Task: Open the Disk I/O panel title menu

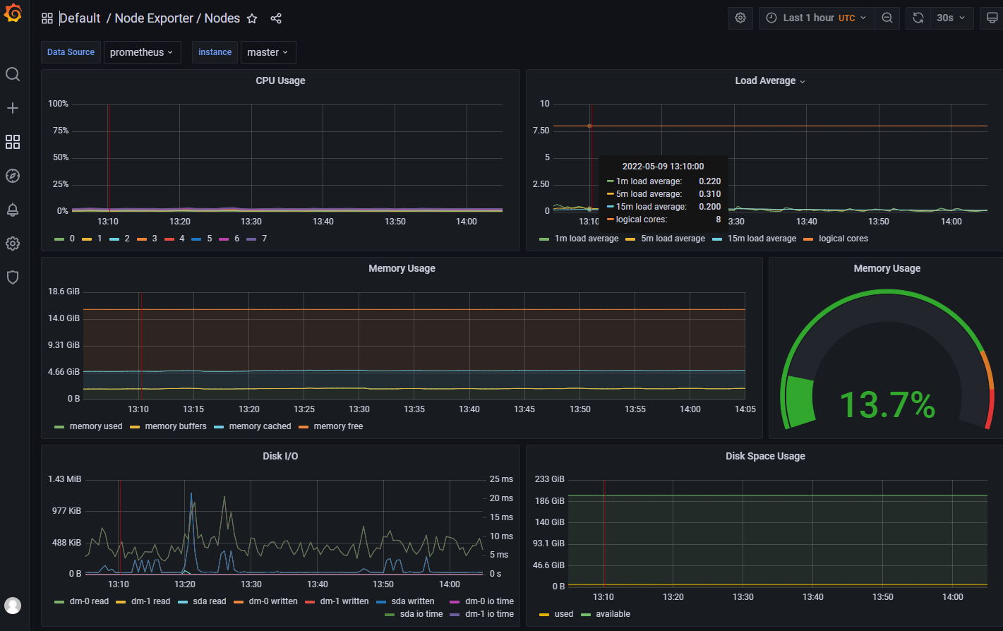Action: point(280,456)
